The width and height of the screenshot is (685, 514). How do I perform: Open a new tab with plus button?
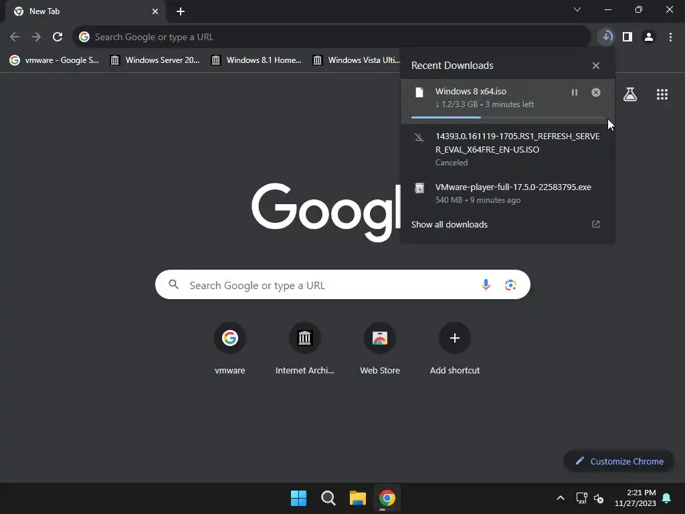pos(181,11)
